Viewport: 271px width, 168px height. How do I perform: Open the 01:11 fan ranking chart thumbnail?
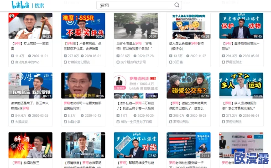pos(188,145)
